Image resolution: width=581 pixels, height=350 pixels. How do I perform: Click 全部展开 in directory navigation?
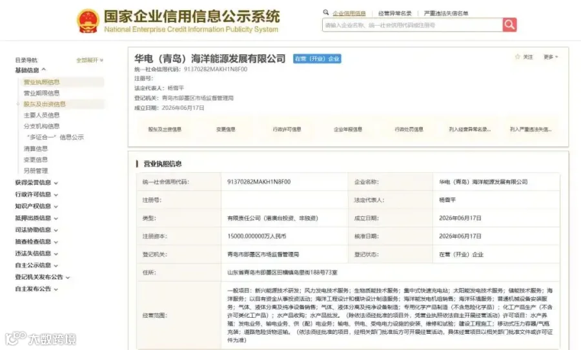90,60
